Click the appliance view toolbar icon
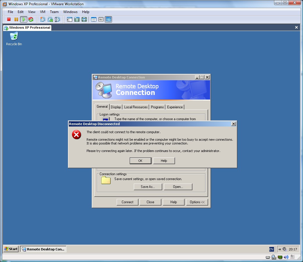Image resolution: width=303 pixels, height=262 pixels. click(101, 19)
